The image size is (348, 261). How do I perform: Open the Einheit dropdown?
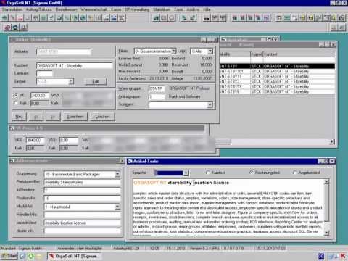coord(71,81)
